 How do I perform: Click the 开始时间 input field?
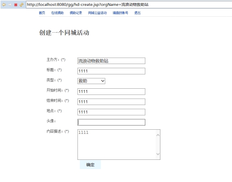coord(111,92)
